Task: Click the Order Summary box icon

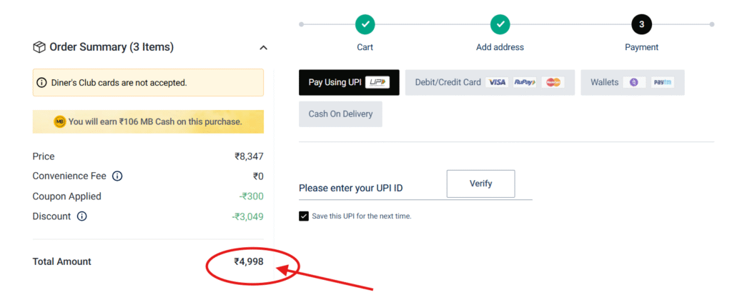Action: [39, 47]
